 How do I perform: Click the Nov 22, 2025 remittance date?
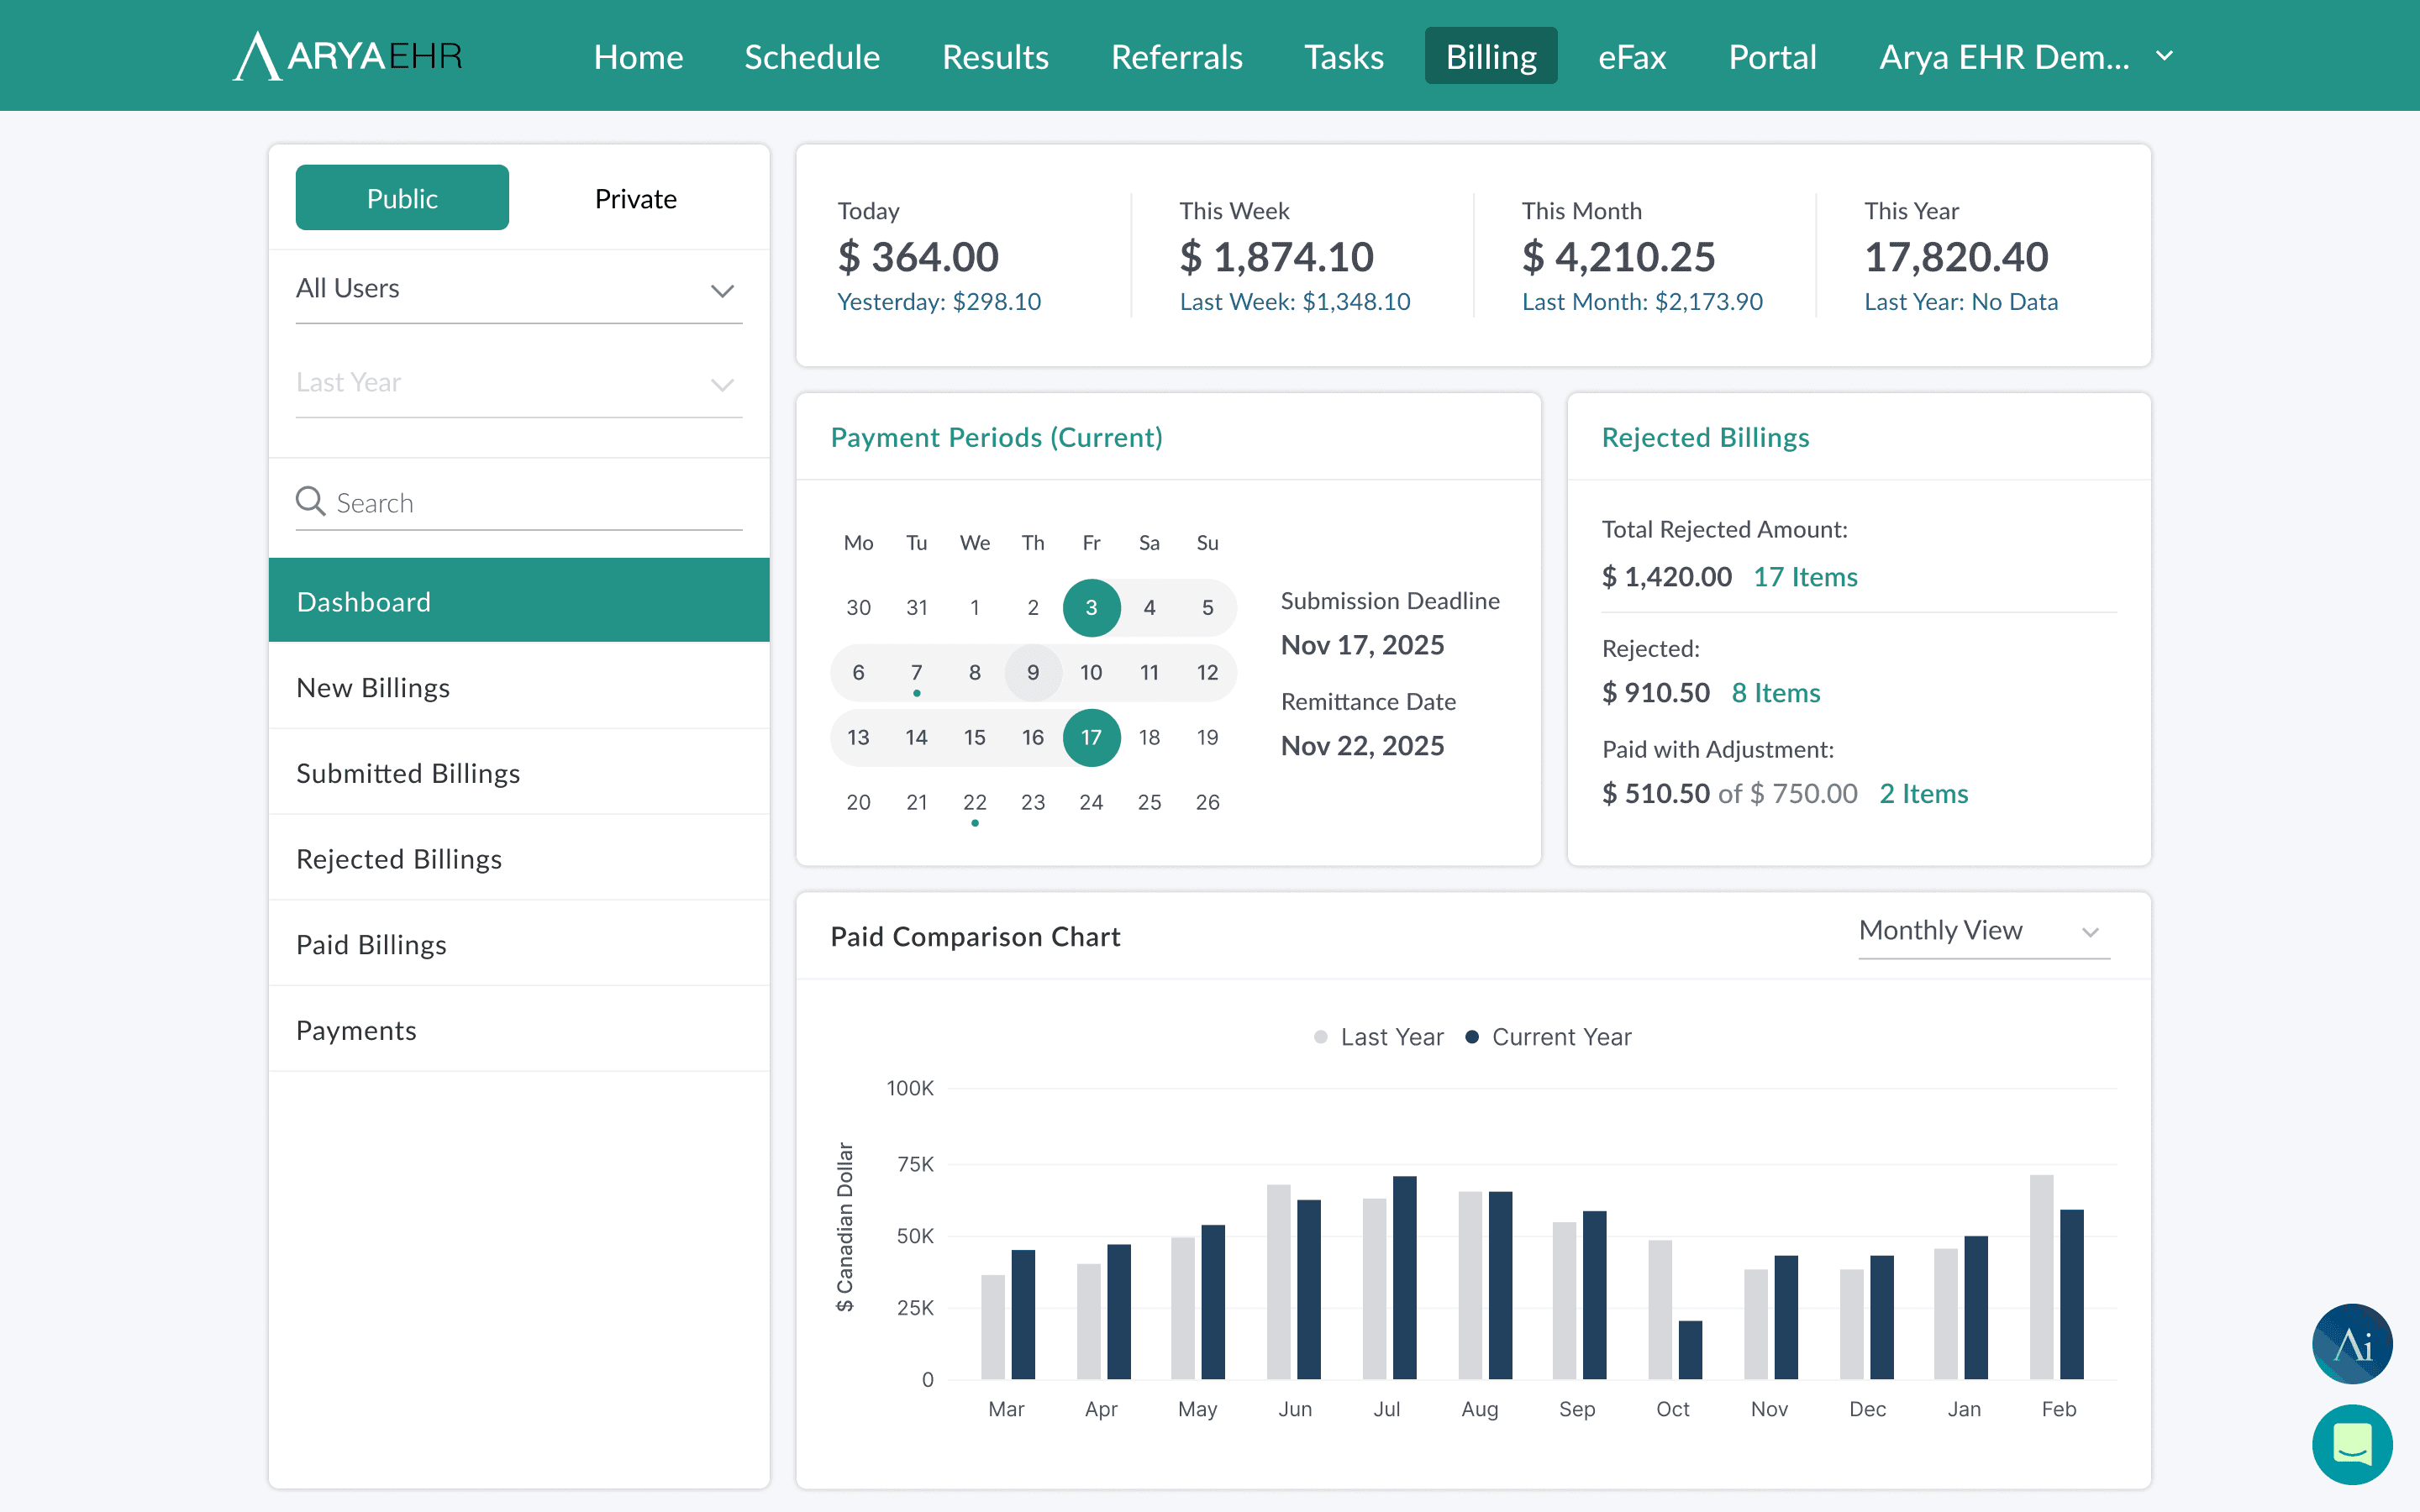(x=1362, y=746)
